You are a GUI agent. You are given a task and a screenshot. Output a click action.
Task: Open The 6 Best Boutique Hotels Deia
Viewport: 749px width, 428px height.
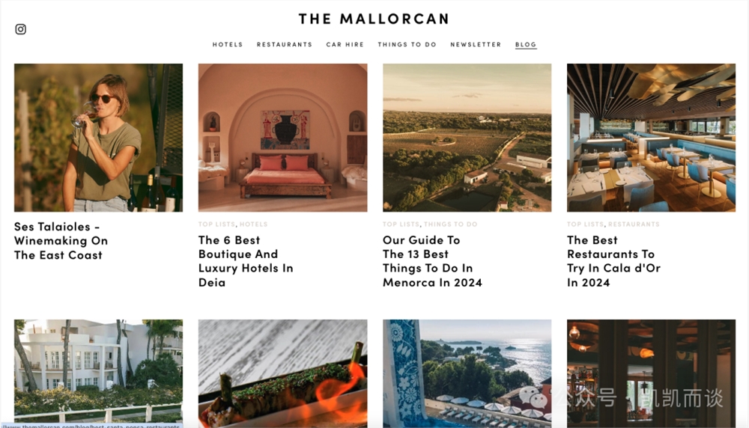tap(246, 261)
